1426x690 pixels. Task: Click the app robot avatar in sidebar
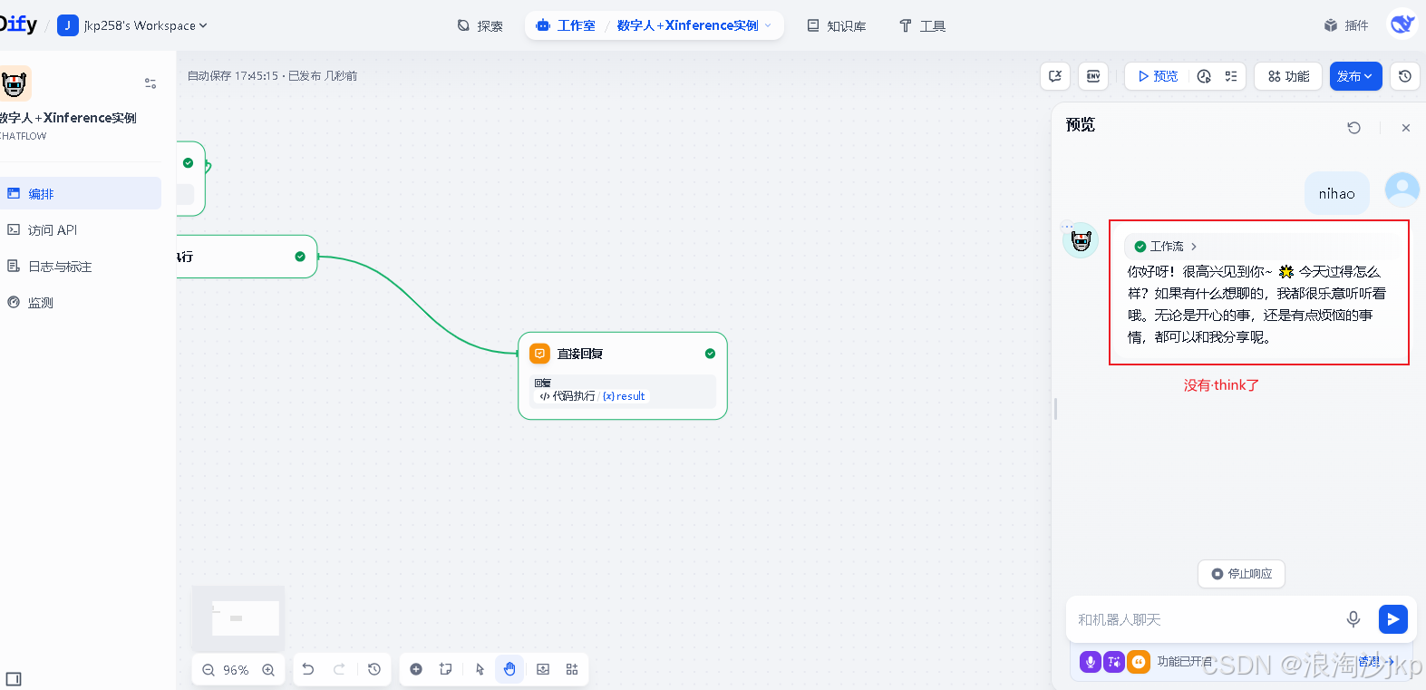[15, 83]
